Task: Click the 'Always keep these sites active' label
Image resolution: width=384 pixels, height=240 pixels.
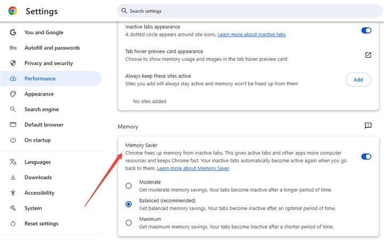Action: point(158,76)
